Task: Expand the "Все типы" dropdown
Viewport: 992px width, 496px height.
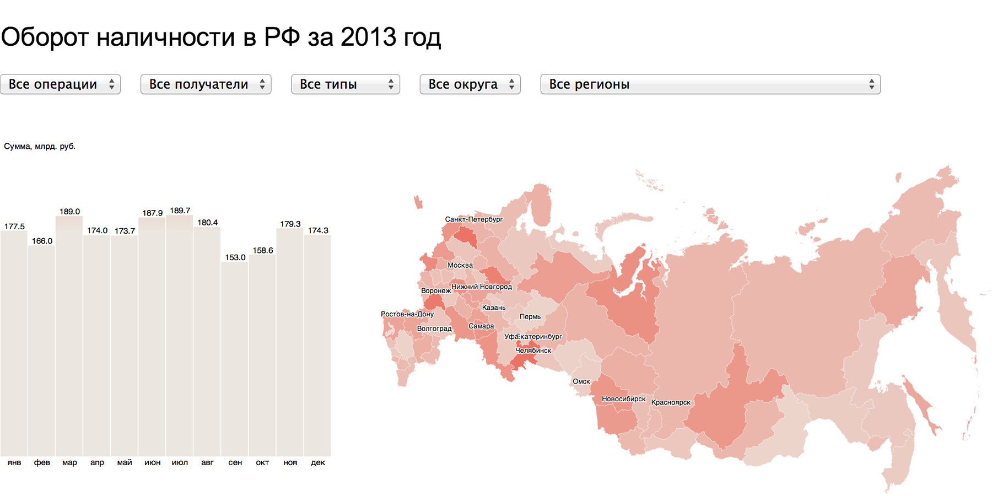Action: point(346,84)
